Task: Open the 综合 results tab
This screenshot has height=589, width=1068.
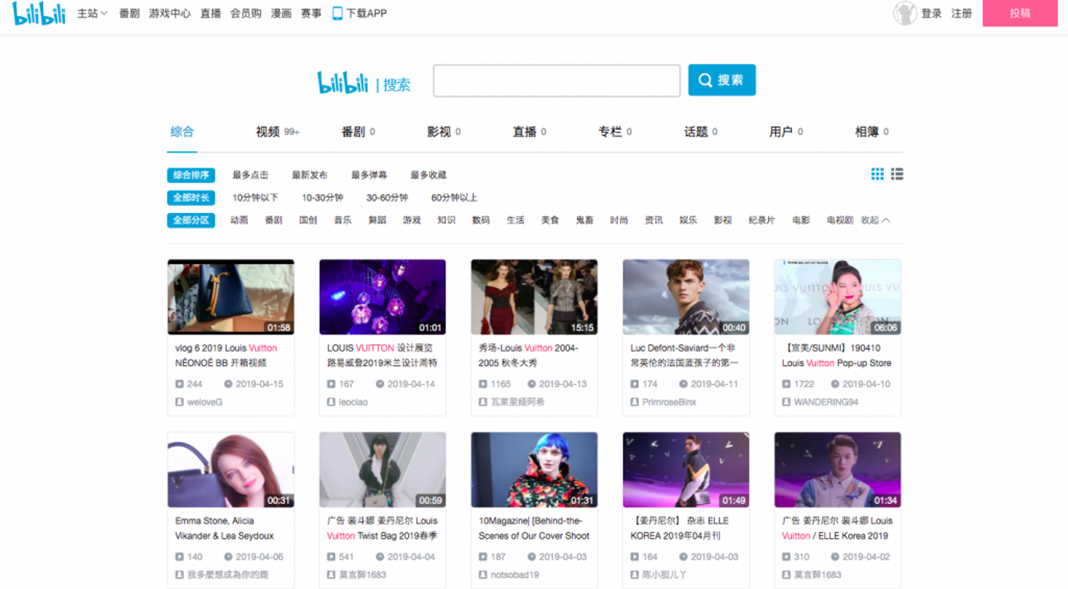Action: (182, 132)
